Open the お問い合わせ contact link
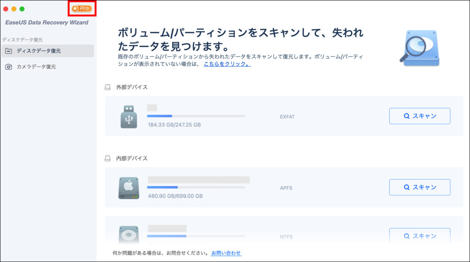The width and height of the screenshot is (470, 262). pyautogui.click(x=226, y=253)
